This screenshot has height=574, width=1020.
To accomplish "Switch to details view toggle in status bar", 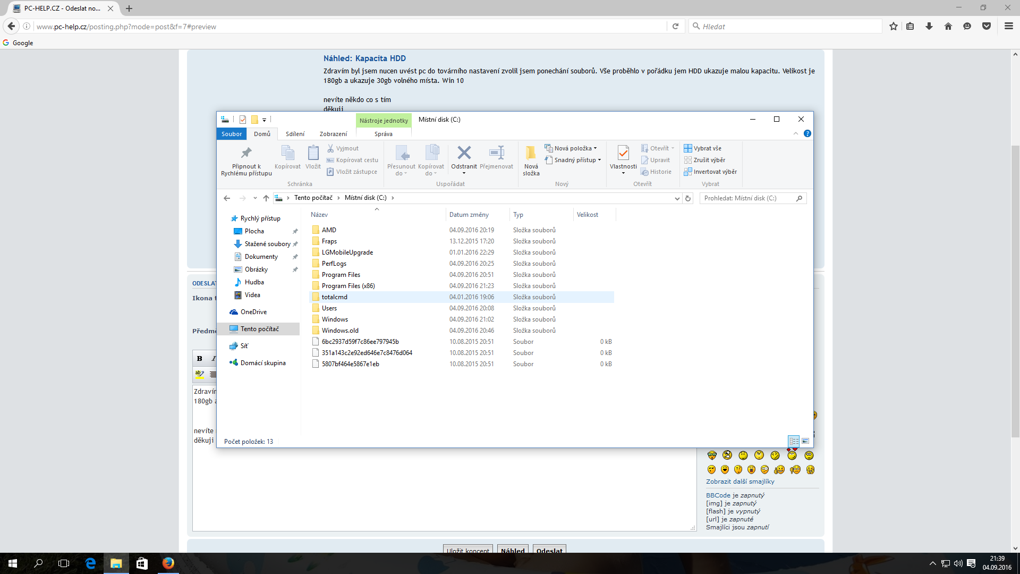I will 794,441.
